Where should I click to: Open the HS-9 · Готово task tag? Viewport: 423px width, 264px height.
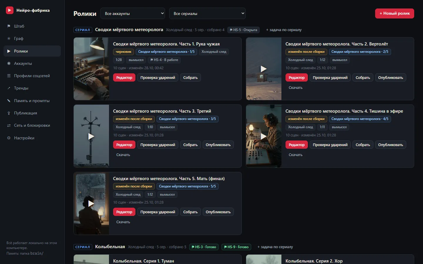click(236, 247)
